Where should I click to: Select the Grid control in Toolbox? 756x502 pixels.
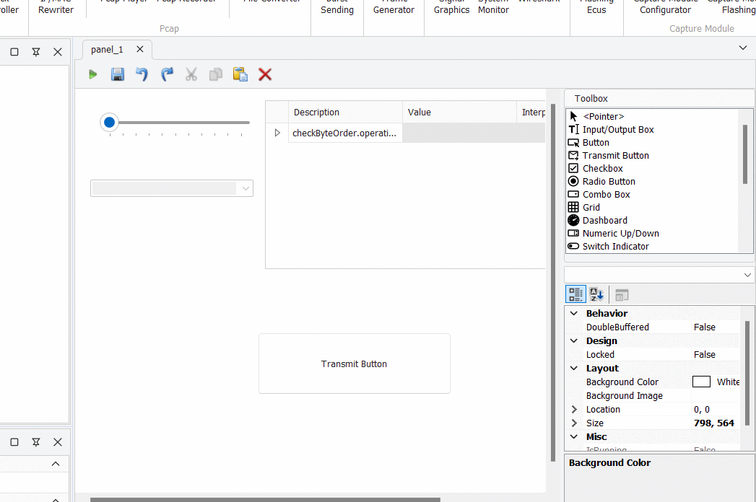(x=584, y=208)
